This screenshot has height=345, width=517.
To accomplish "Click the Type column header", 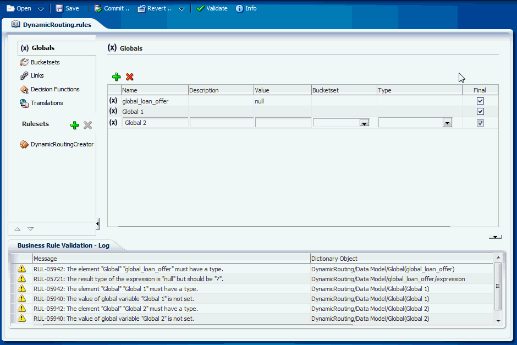I will [x=420, y=90].
